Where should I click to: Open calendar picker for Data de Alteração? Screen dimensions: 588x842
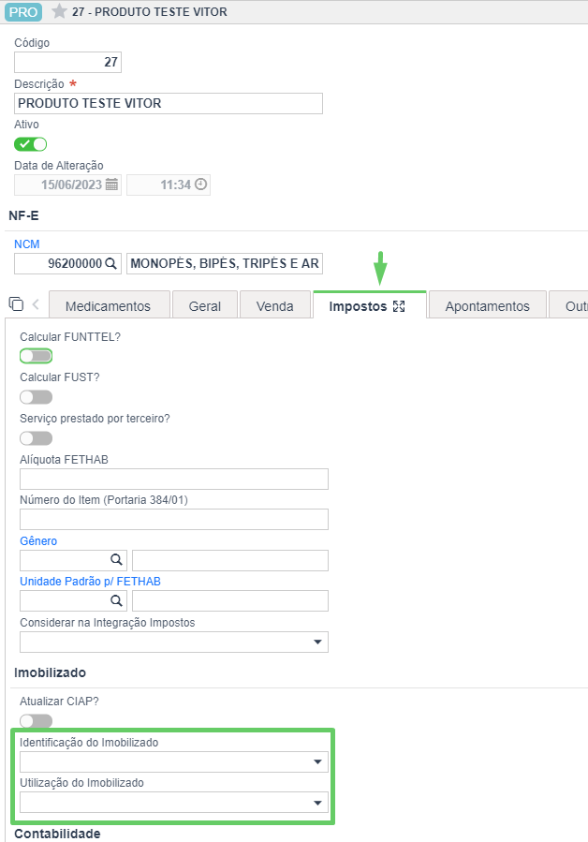point(111,185)
